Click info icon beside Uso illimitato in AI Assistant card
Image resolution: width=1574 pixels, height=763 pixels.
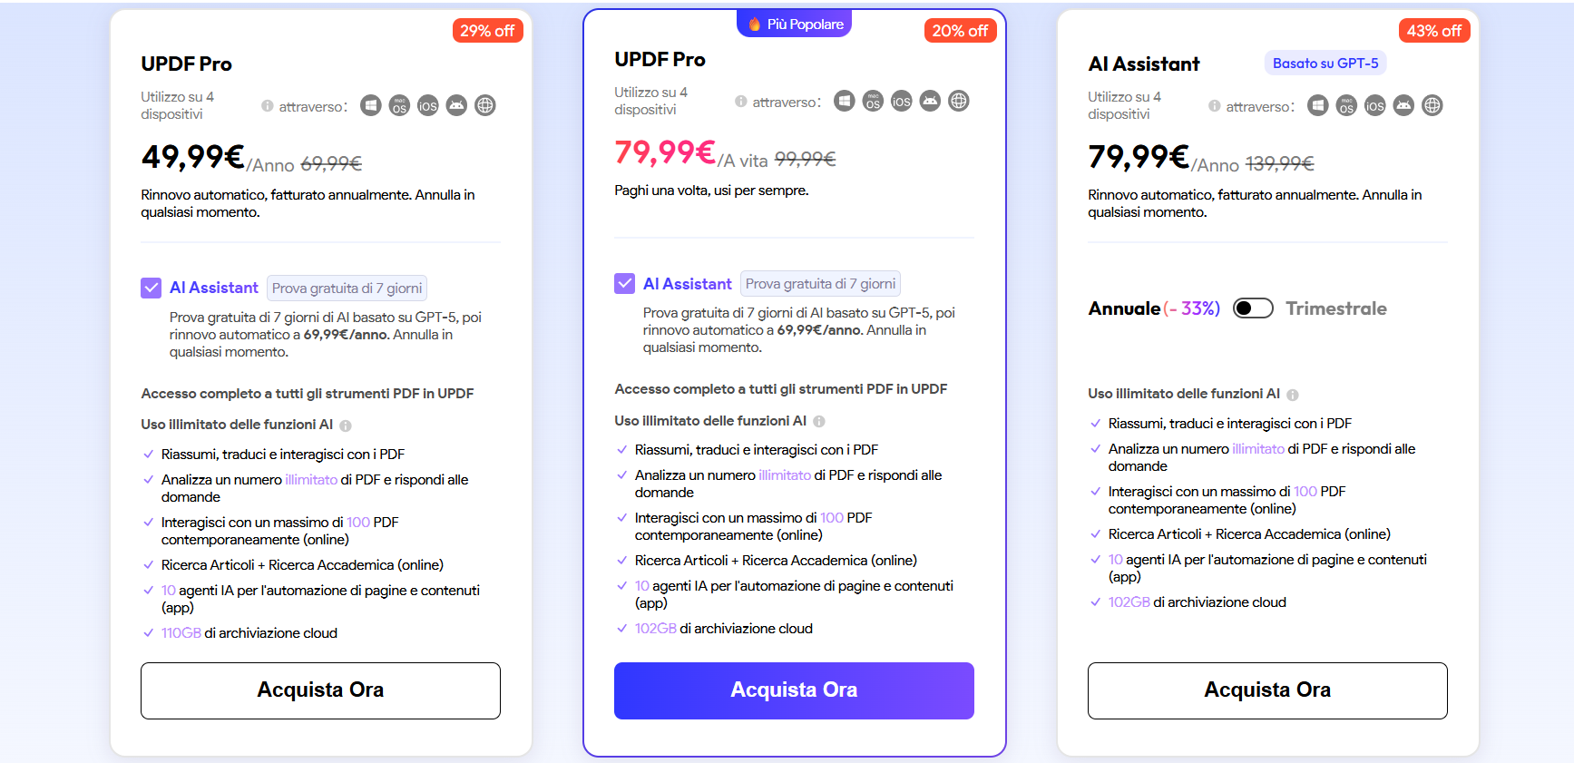click(x=1293, y=395)
